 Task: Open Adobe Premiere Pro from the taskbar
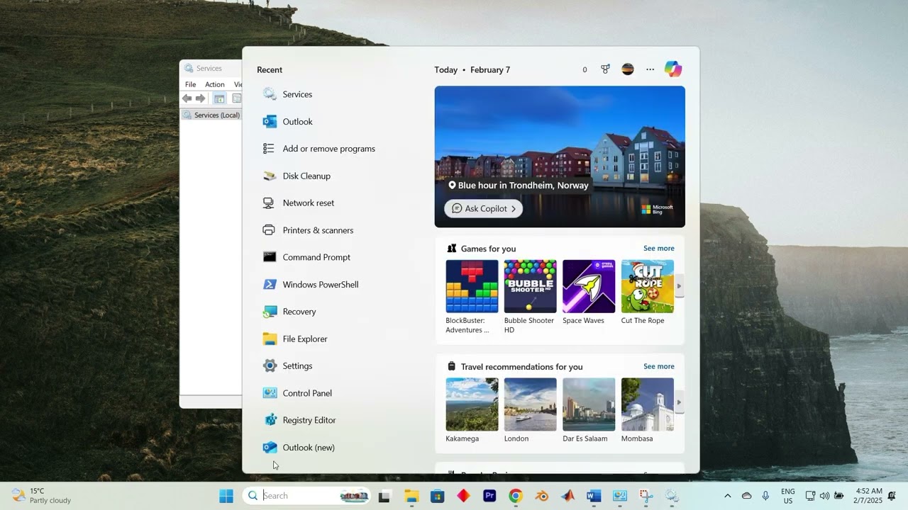[489, 496]
